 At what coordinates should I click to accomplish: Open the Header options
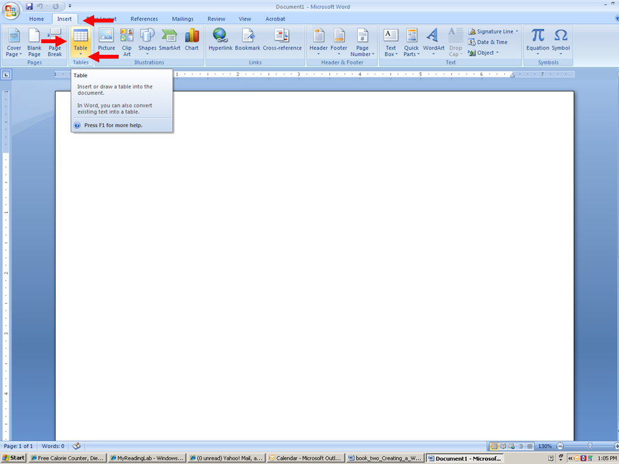click(319, 42)
